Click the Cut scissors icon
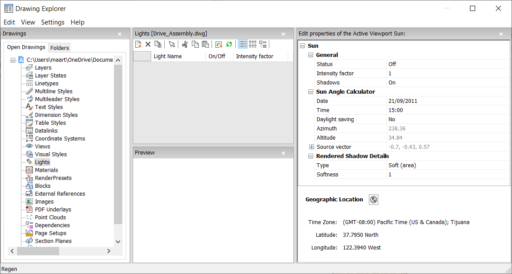The image size is (512, 274). 185,44
